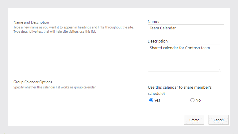Click 'Use this calendar to share member's schedule?' text
This screenshot has height=134, width=238.
point(180,90)
